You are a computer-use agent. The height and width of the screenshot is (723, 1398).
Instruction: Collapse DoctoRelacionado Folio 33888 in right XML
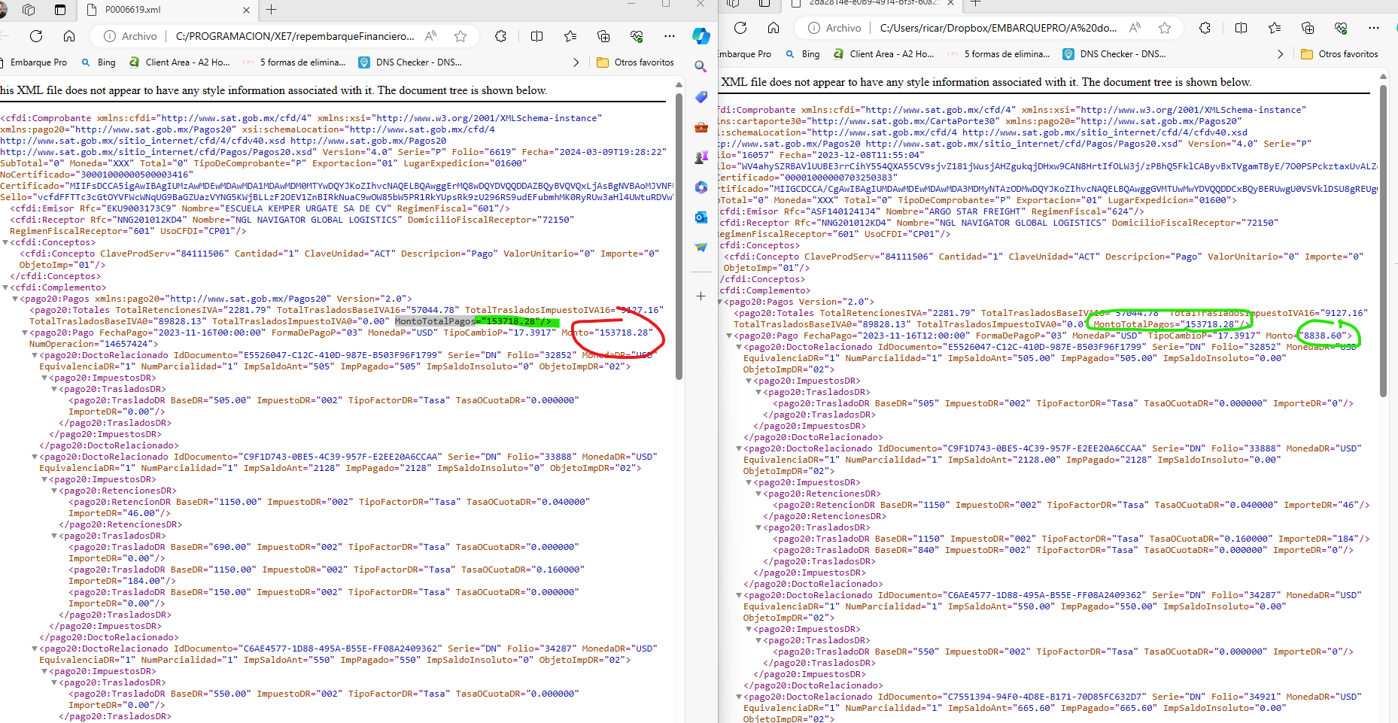coord(739,448)
